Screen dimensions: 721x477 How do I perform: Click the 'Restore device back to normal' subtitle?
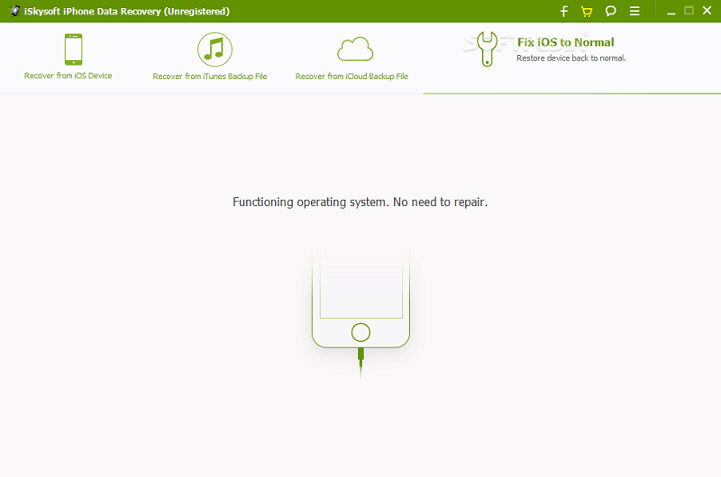pos(570,58)
